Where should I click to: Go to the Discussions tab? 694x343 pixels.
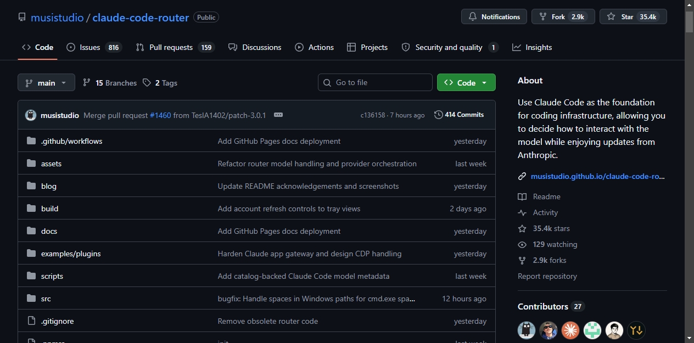coord(255,47)
